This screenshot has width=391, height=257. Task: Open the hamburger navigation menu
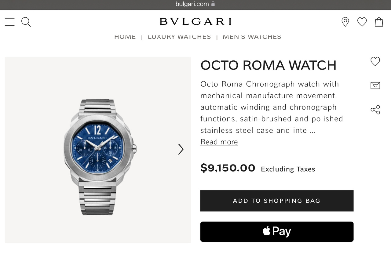click(9, 22)
